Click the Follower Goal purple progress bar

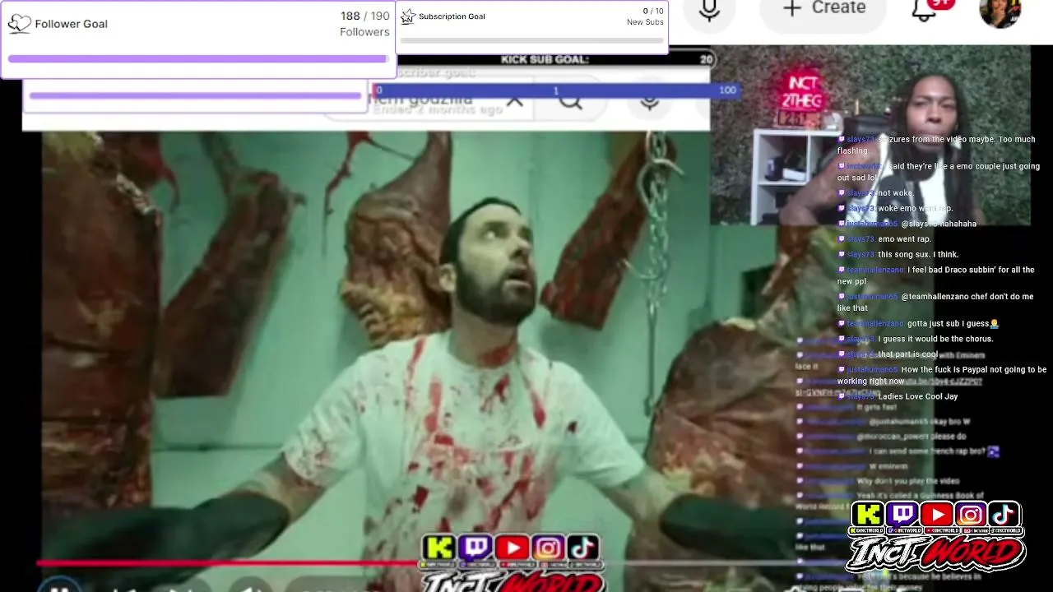(198, 59)
